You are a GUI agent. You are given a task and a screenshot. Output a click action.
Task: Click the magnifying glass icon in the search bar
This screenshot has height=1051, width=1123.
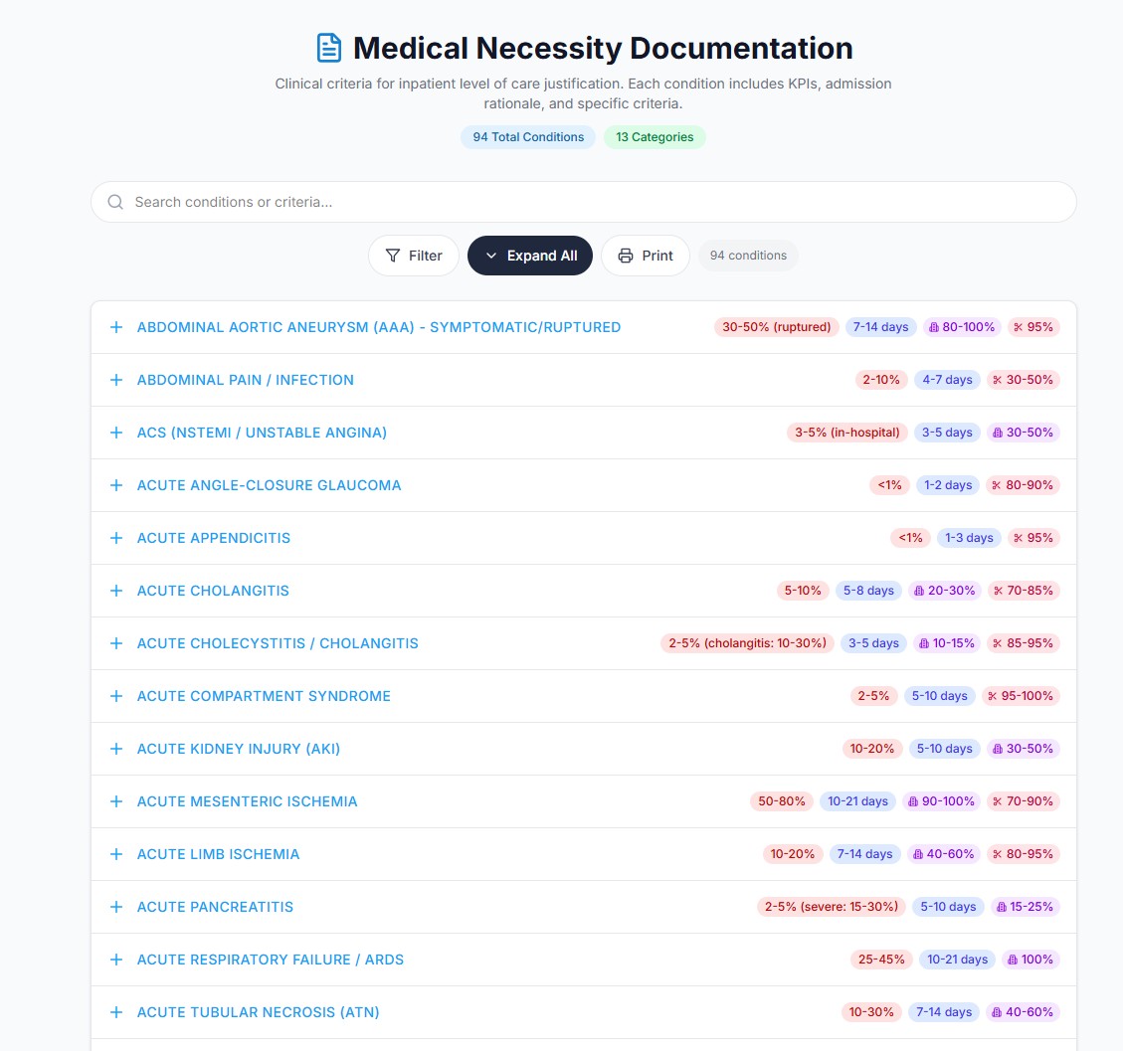114,202
